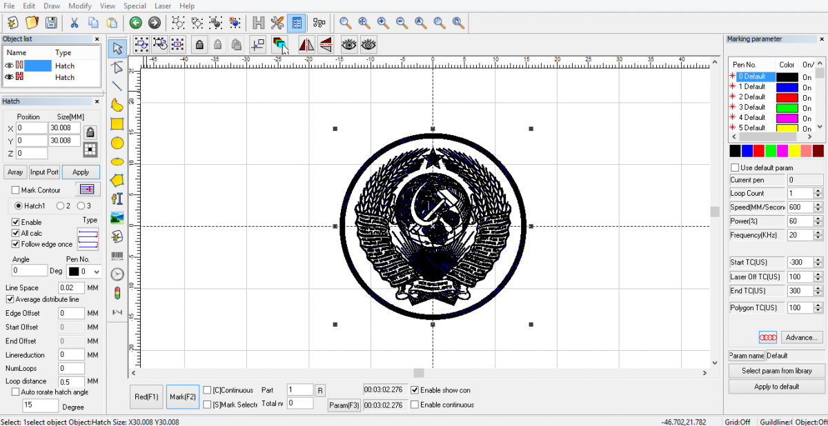Open the Modify menu
The image size is (828, 426).
click(x=80, y=6)
